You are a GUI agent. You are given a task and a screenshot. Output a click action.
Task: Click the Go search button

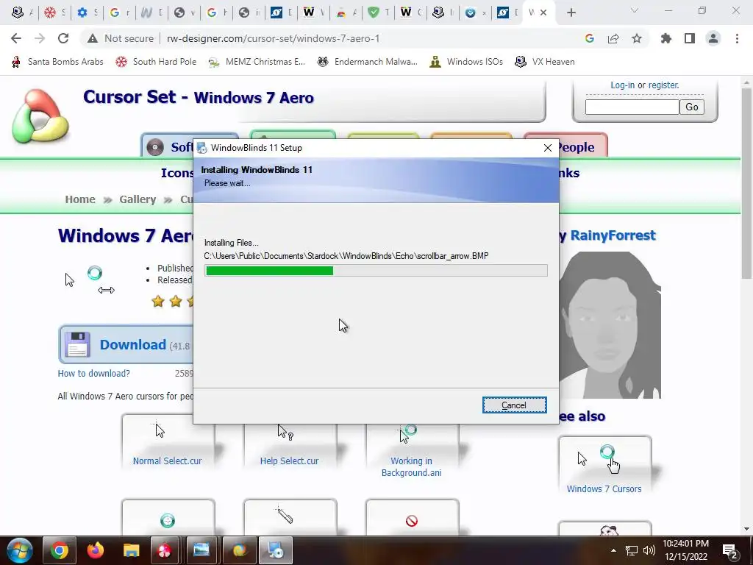tap(692, 107)
